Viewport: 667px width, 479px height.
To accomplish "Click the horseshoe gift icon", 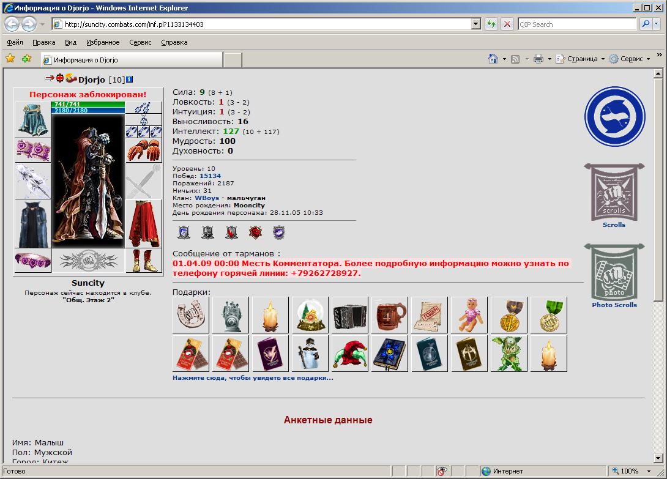I will click(191, 315).
